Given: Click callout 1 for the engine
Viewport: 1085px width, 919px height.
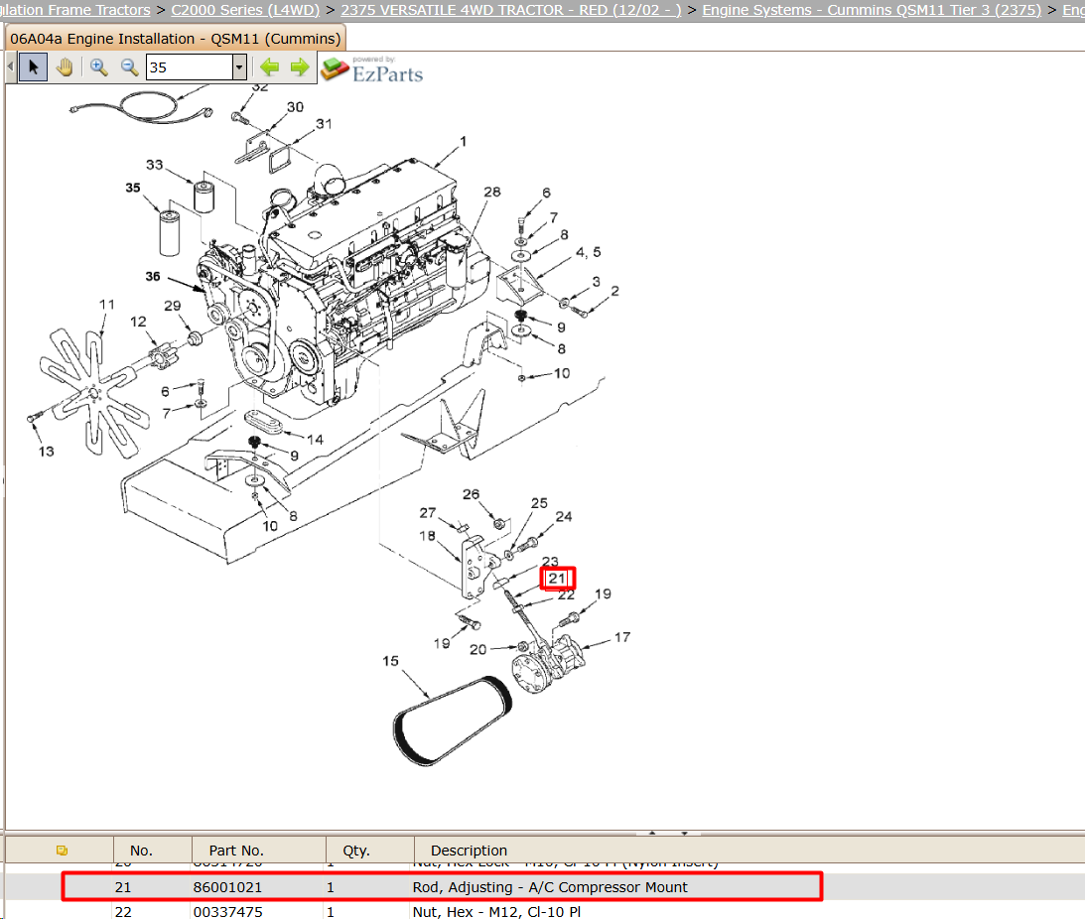Looking at the screenshot, I should tap(463, 141).
